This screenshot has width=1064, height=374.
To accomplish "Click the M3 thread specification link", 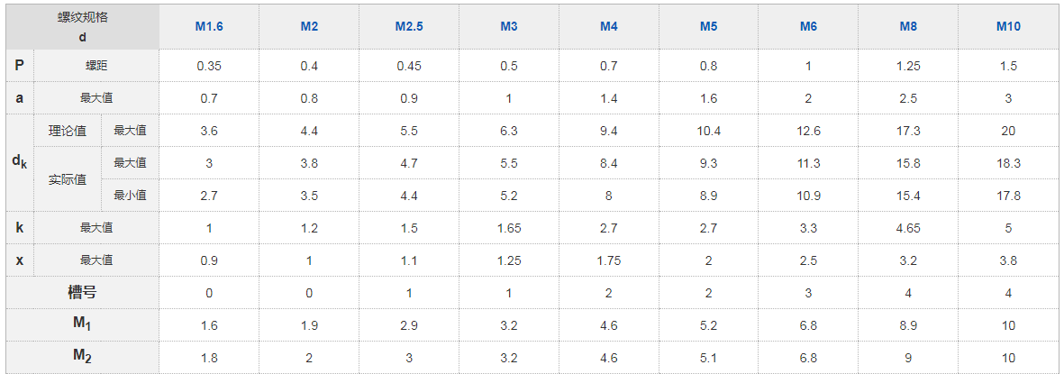I will coord(509,27).
